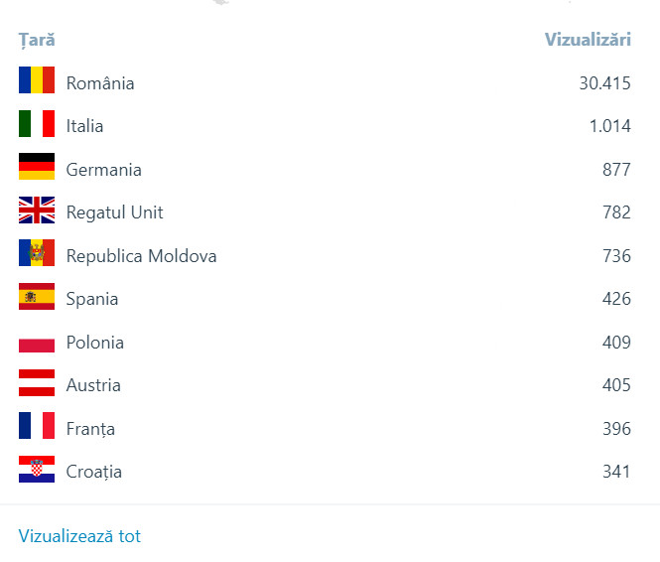Select the Republica Moldova country label
The image size is (660, 562).
pos(141,256)
